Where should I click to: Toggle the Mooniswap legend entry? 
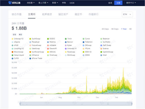click(17, 52)
